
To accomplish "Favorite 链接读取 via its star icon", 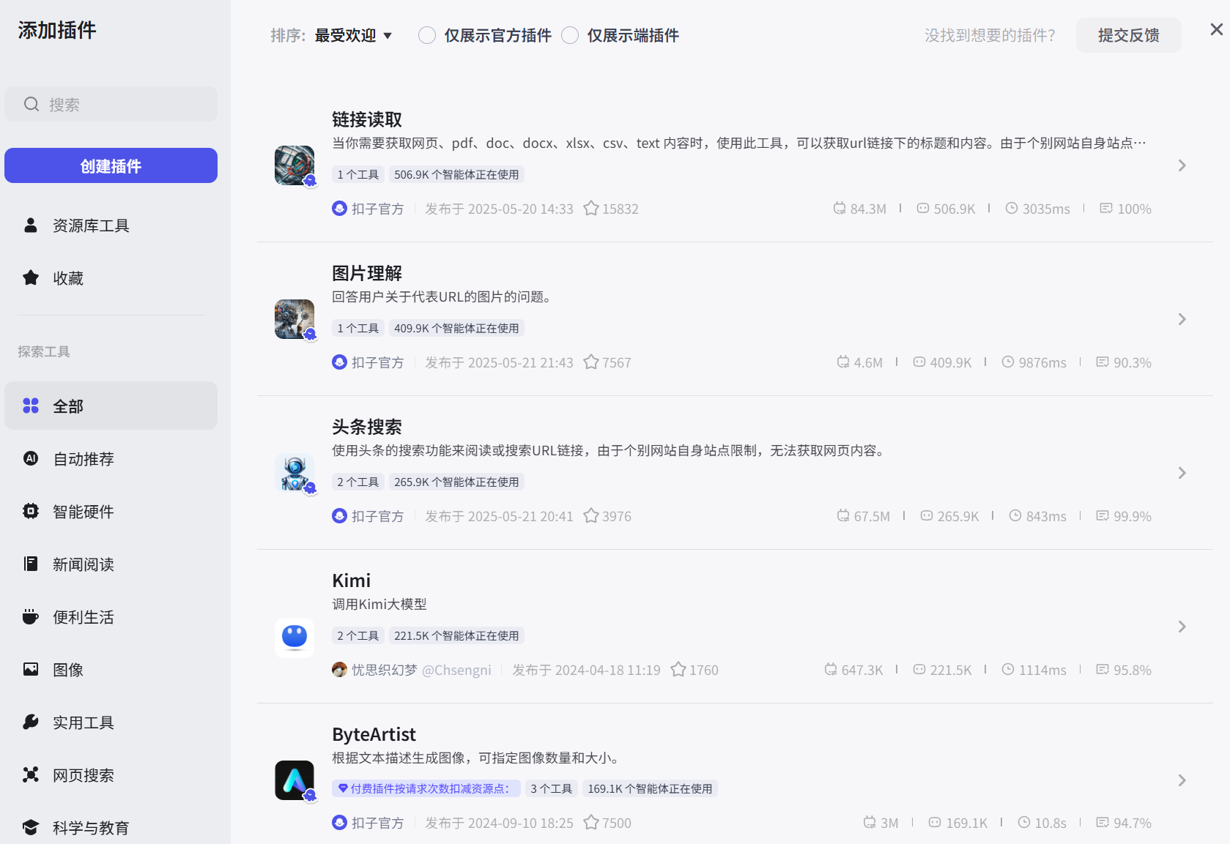I will tap(591, 209).
